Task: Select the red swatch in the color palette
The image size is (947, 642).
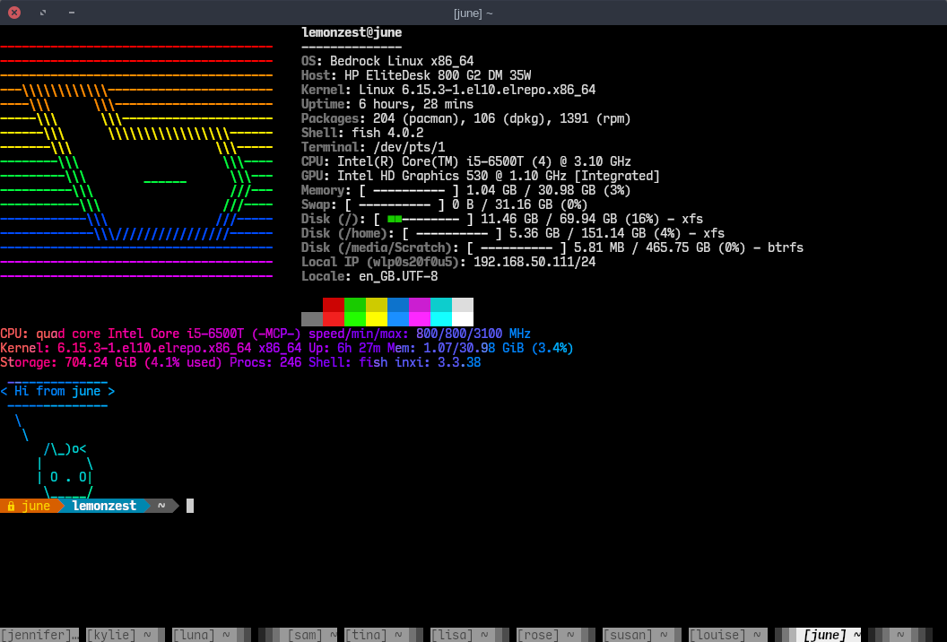Action: coord(332,312)
